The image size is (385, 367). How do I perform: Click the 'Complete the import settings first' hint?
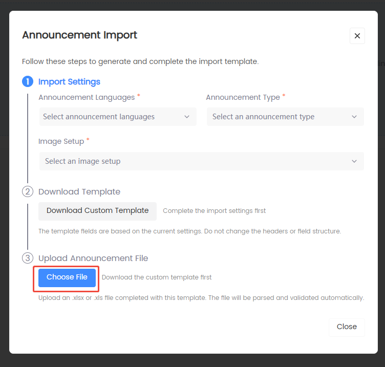(215, 211)
